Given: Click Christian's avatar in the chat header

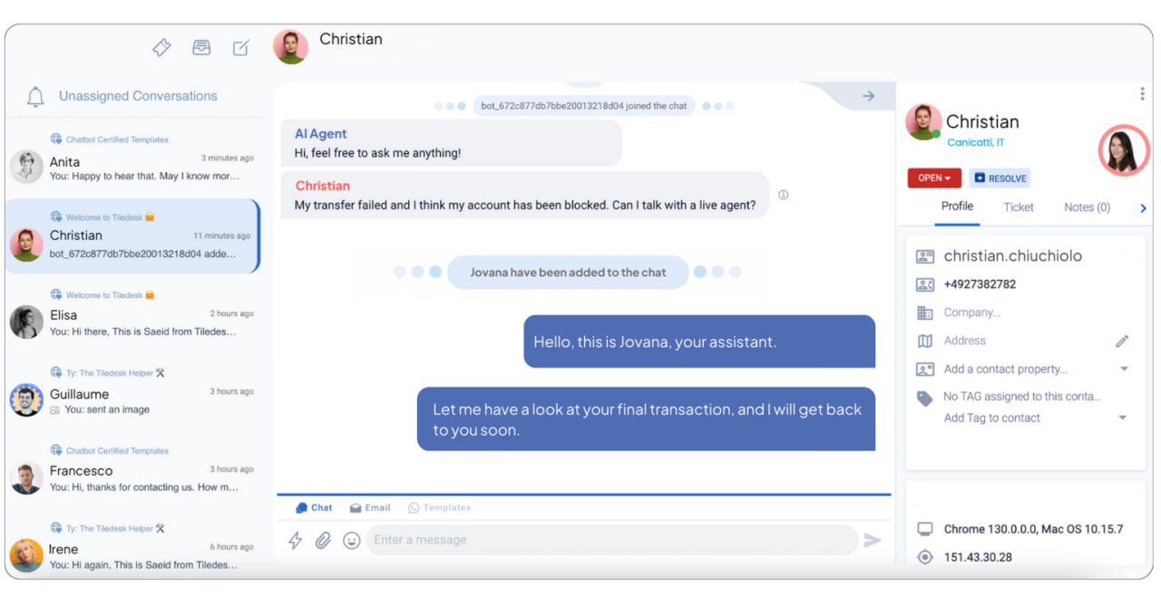Looking at the screenshot, I should click(290, 47).
